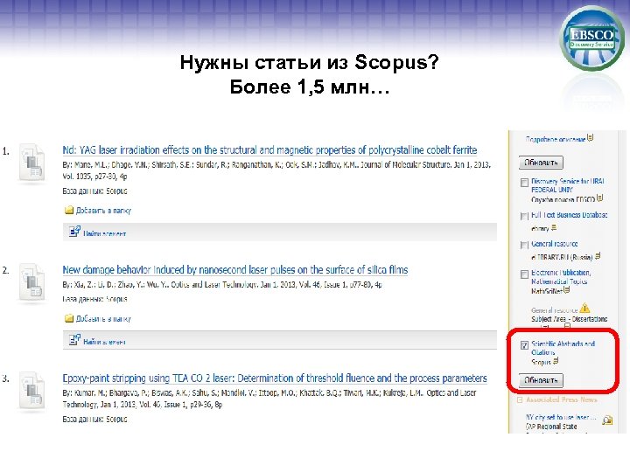The height and width of the screenshot is (472, 630).
Task: Click find-item icon under result 1
Action: (74, 232)
